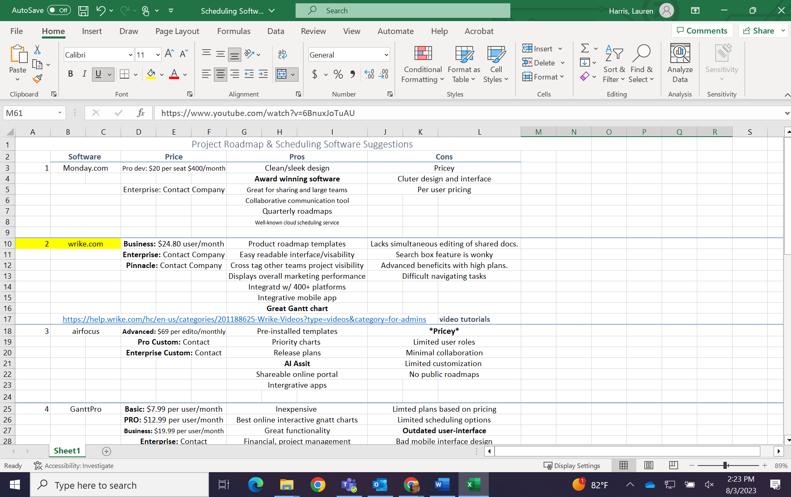Image resolution: width=791 pixels, height=497 pixels.
Task: Open Find & Select dropdown
Action: coord(641,64)
